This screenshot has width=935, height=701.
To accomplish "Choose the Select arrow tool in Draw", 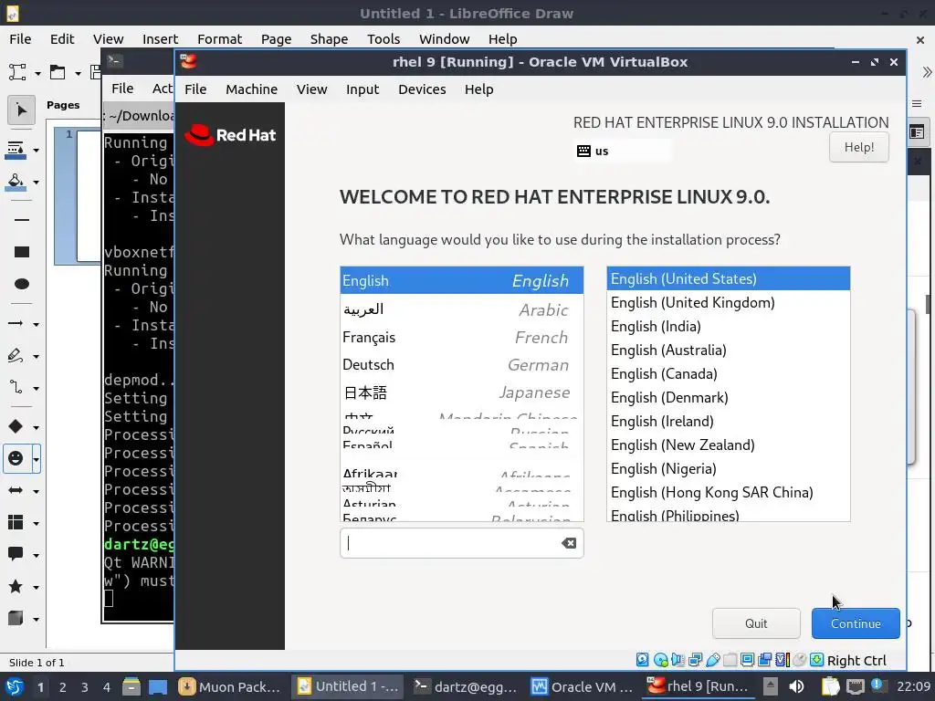I will [22, 110].
